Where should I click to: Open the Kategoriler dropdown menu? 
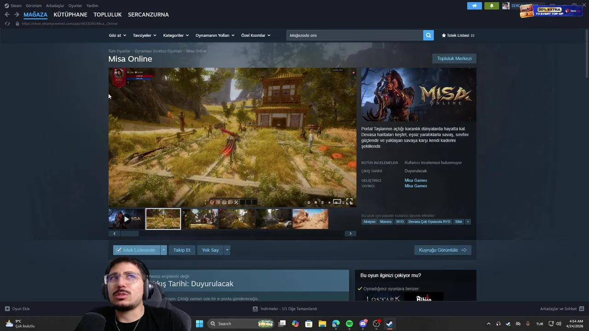176,35
